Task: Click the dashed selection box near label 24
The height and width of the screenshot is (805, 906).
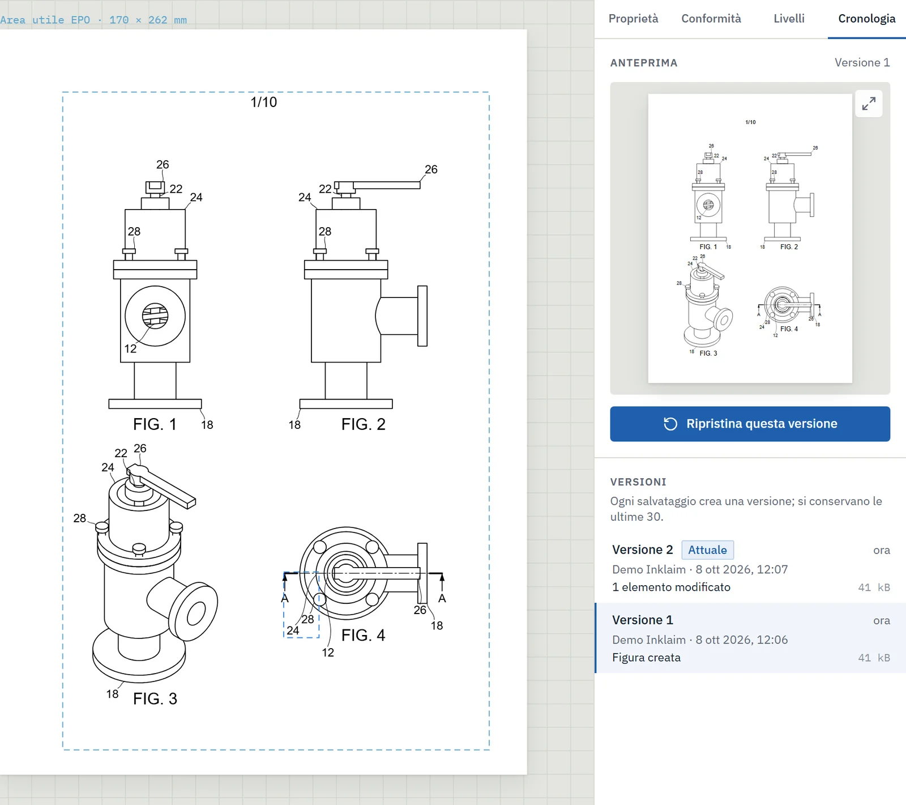Action: coord(301,605)
